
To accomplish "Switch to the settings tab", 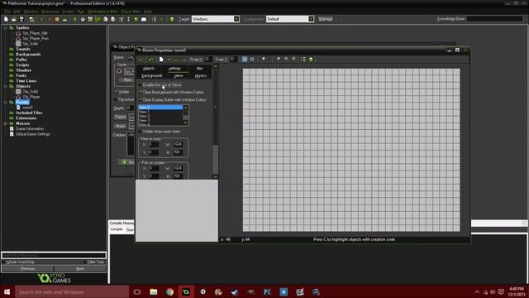I will coord(174,69).
